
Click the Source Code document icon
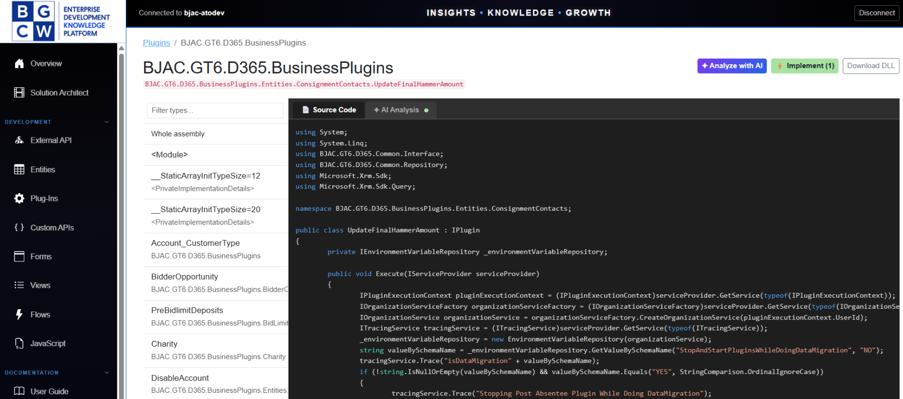coord(306,110)
